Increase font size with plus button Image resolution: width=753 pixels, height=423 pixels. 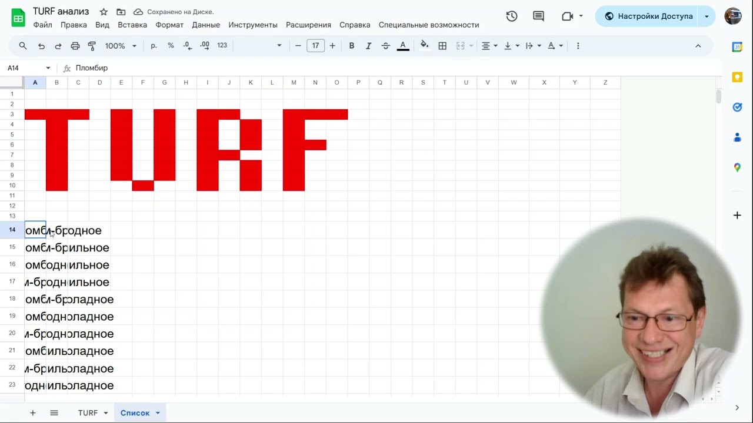coord(332,45)
